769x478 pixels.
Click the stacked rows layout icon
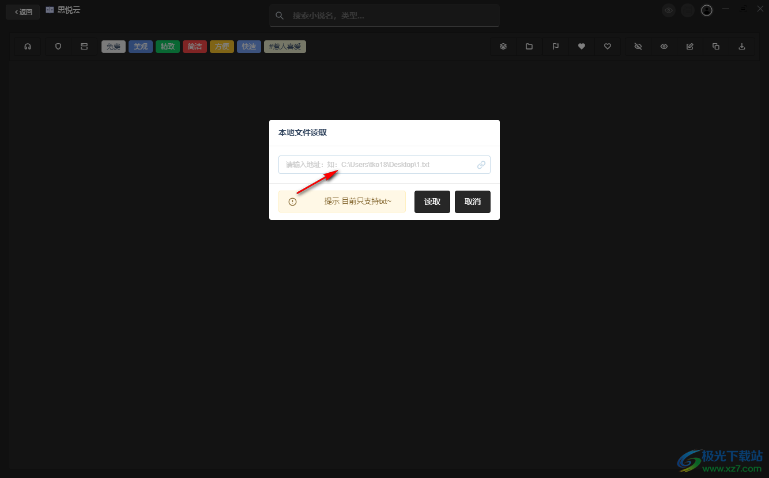pos(84,47)
